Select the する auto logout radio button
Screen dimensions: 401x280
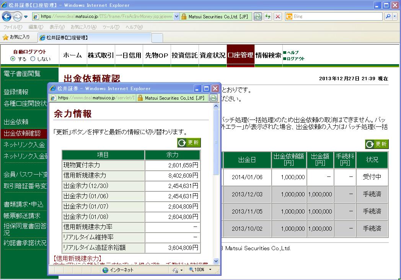click(x=13, y=59)
